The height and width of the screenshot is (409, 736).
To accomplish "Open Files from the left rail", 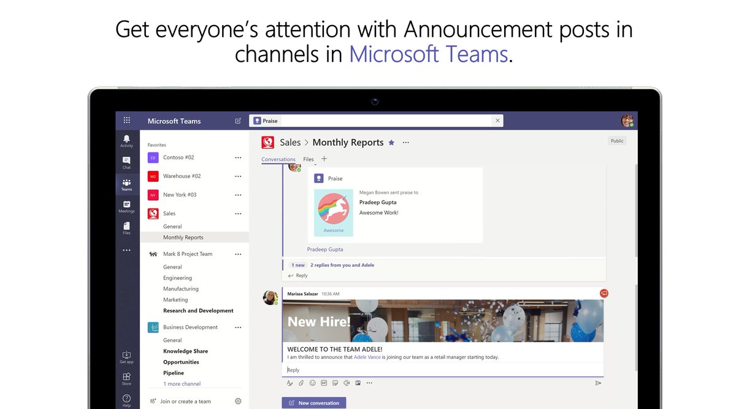I will 126,228.
